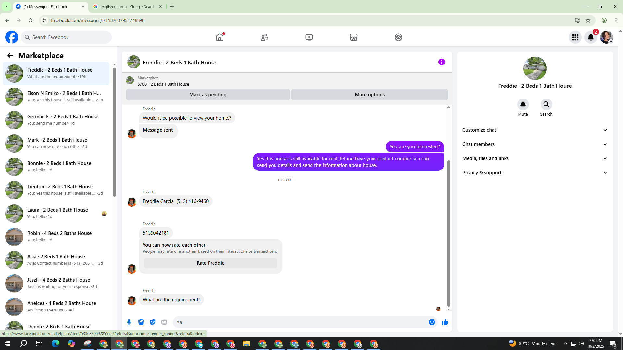Send a voice clip with microphone icon
Viewport: 623px width, 350px height.
point(129,322)
